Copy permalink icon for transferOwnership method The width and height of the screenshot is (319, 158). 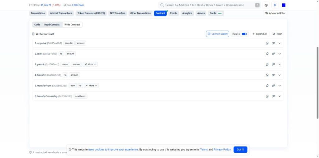pos(273,96)
